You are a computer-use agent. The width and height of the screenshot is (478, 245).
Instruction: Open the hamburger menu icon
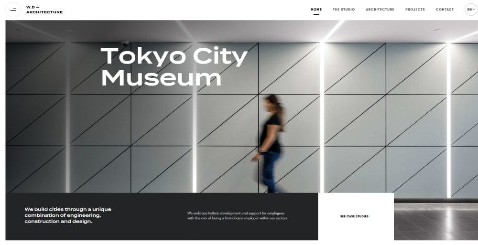point(13,10)
